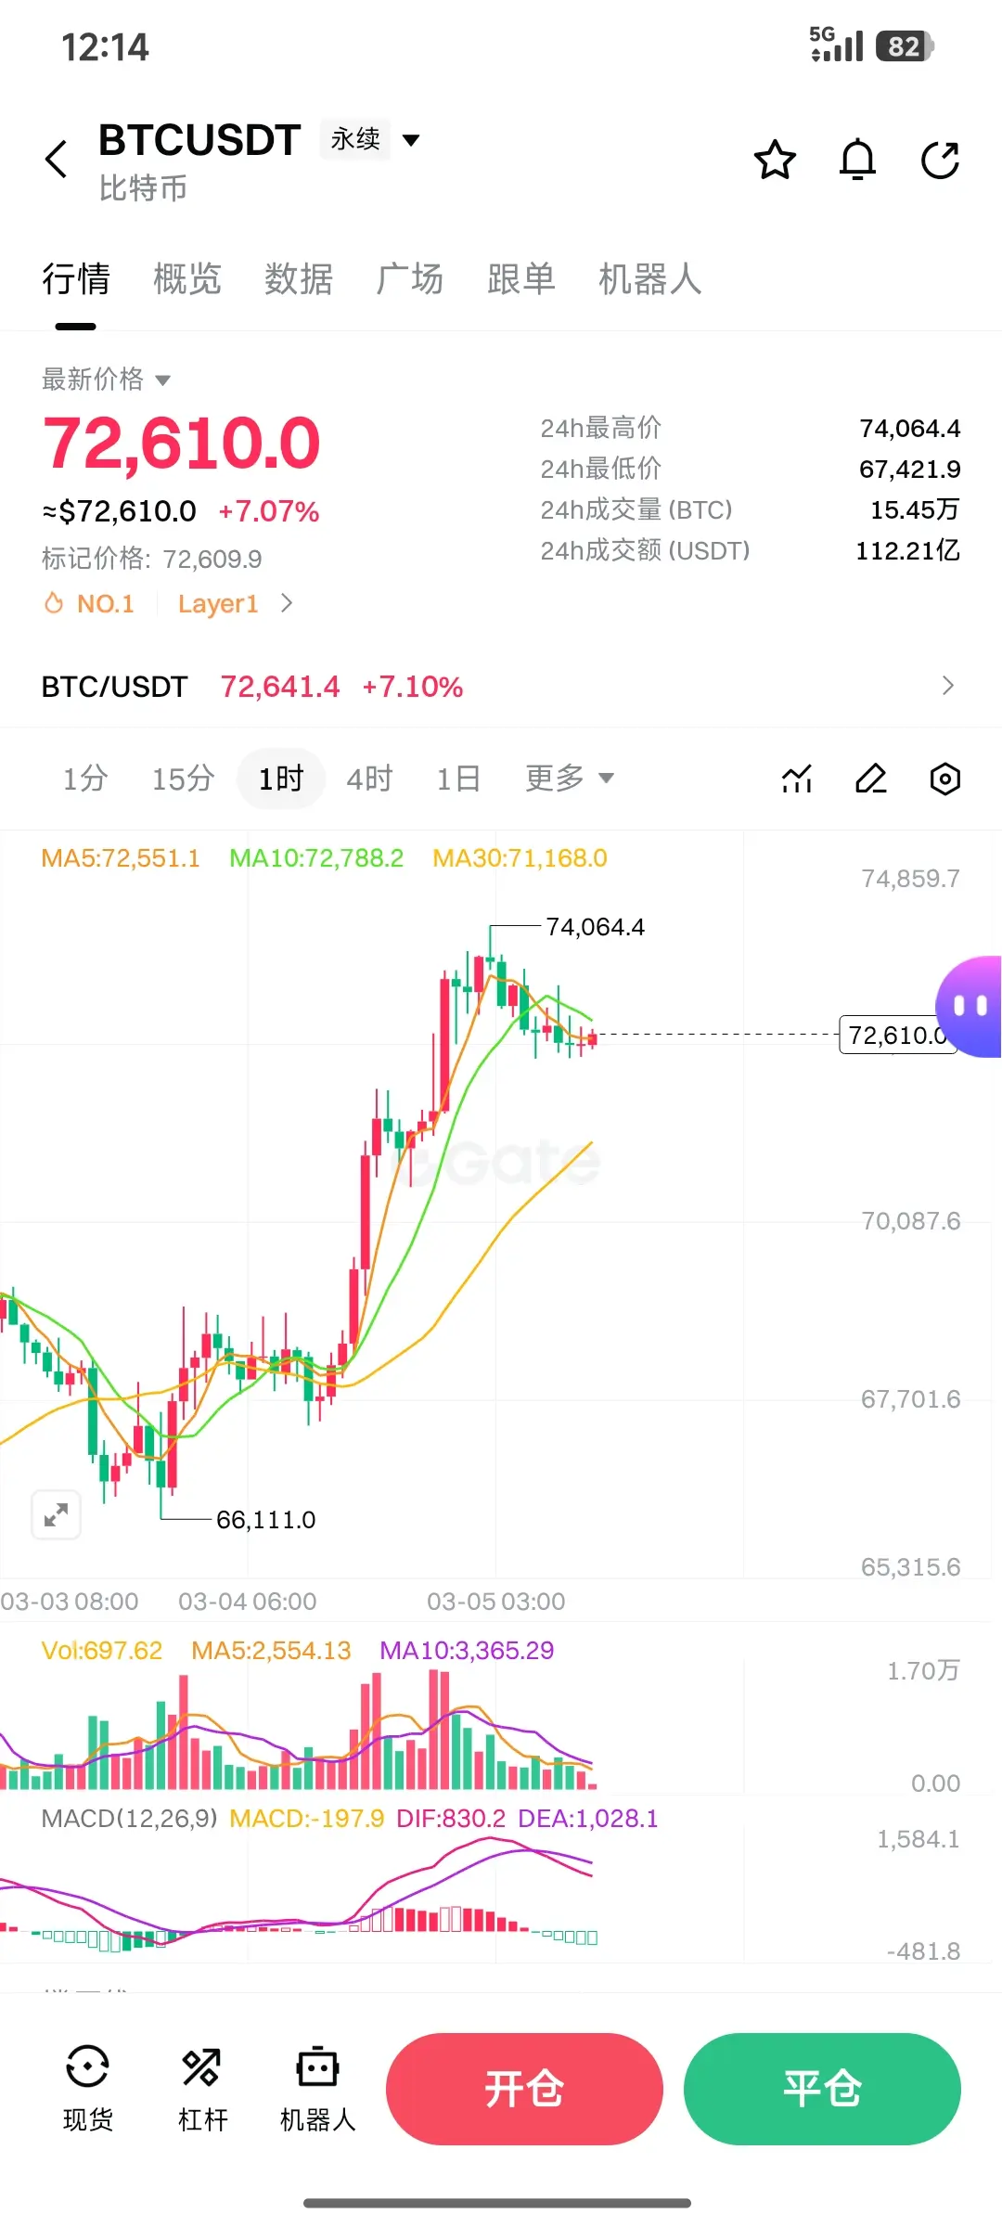Open the purple assistant floating bubble

969,1007
